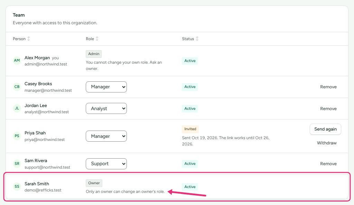Viewport: 354px width, 205px height.
Task: Click Casey Brooks' CB avatar
Action: click(17, 87)
